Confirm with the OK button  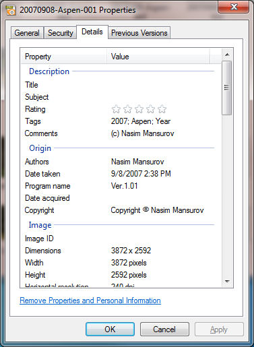click(110, 329)
